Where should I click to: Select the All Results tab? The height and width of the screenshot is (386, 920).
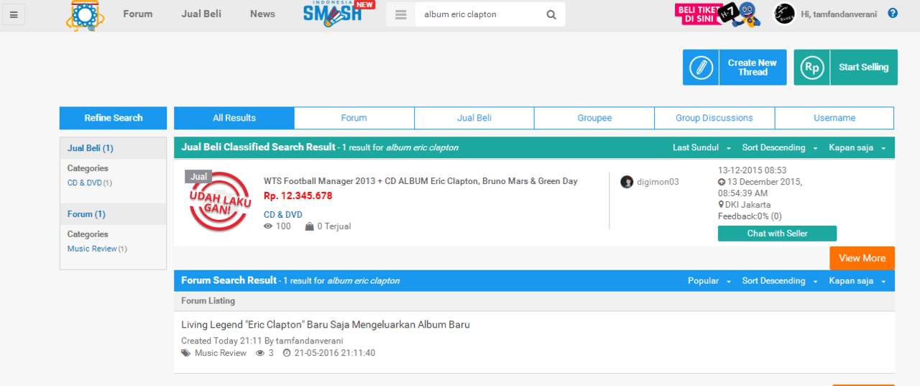tap(234, 118)
